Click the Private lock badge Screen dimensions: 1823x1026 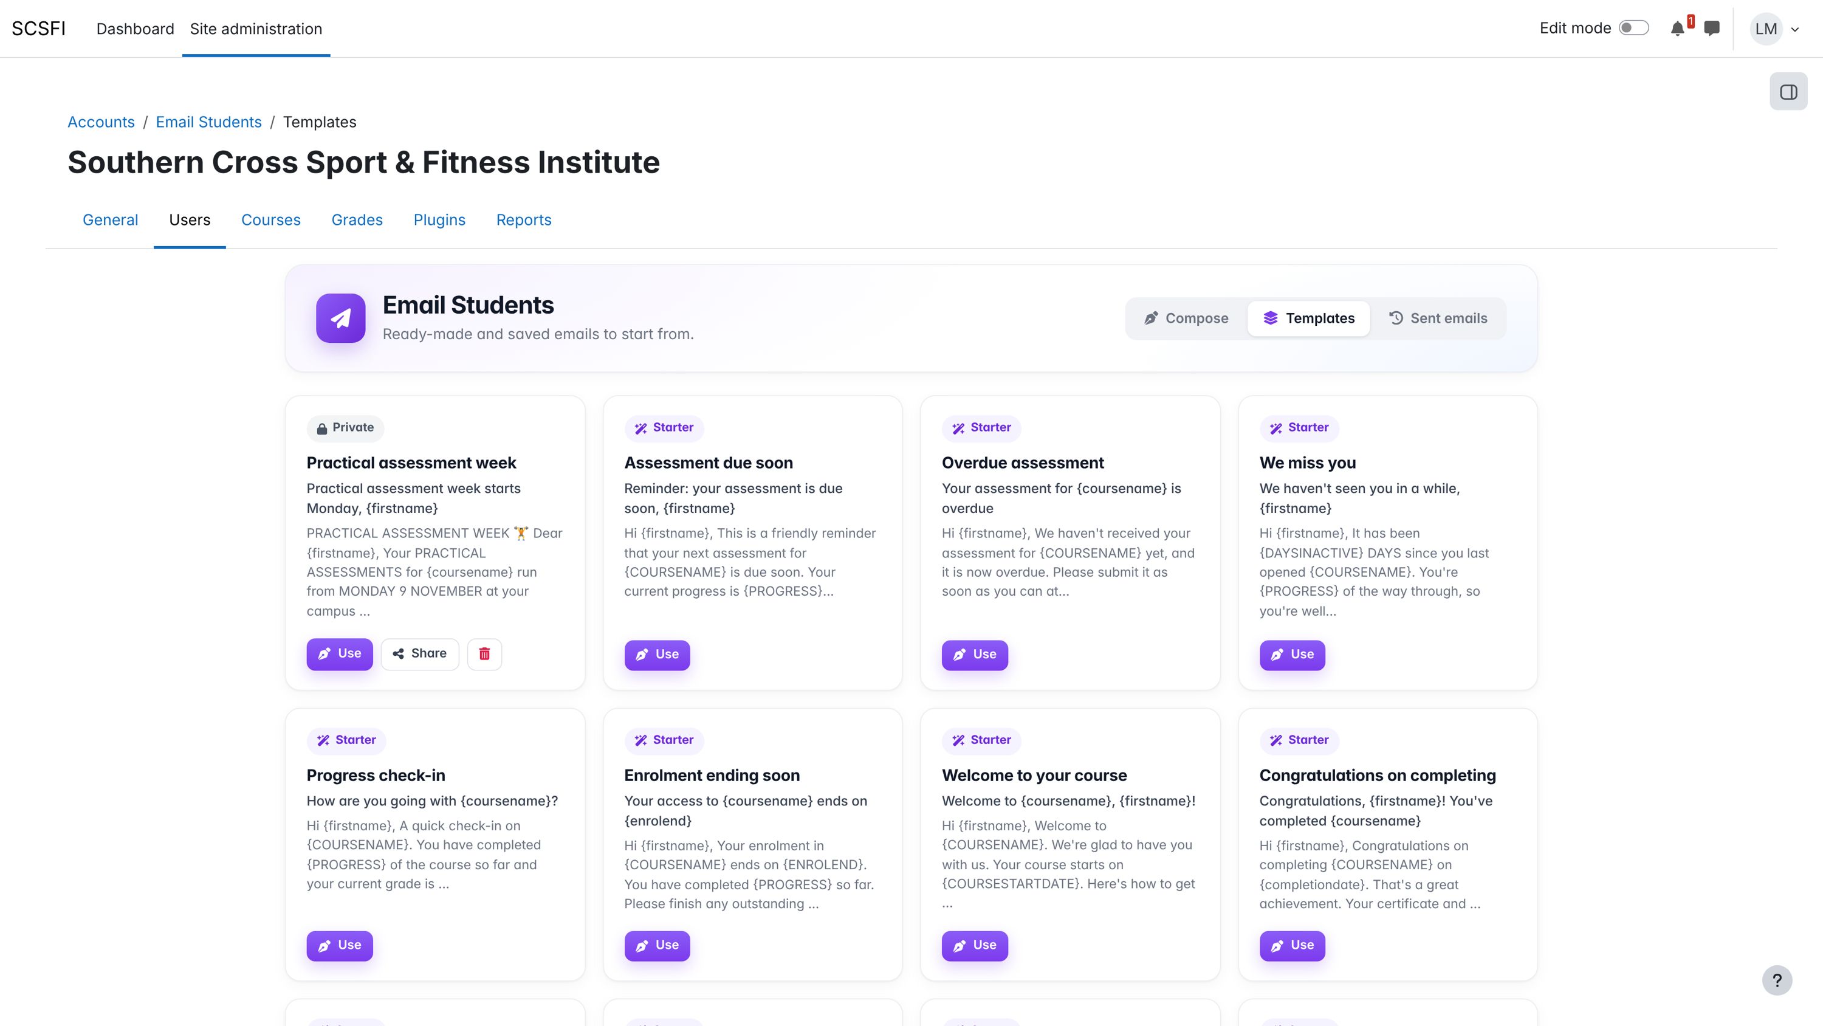click(x=345, y=428)
